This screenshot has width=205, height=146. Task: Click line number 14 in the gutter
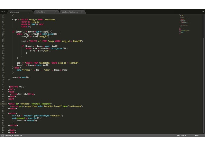(x=3, y=20)
